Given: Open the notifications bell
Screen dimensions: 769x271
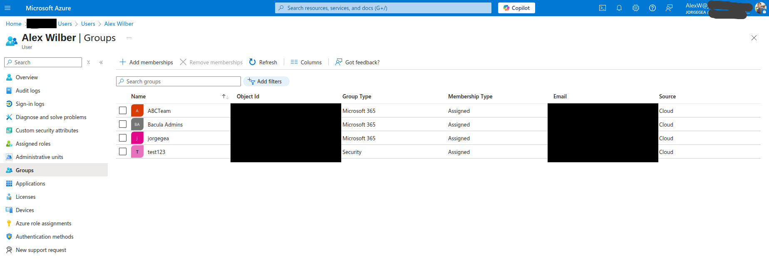Looking at the screenshot, I should (x=619, y=8).
